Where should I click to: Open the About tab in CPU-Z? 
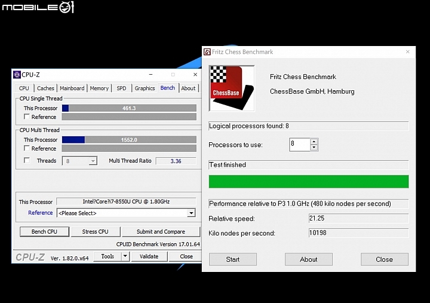click(188, 88)
